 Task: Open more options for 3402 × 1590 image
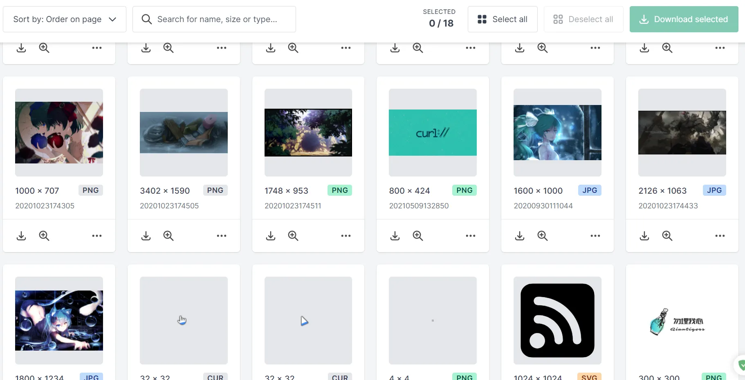click(222, 236)
